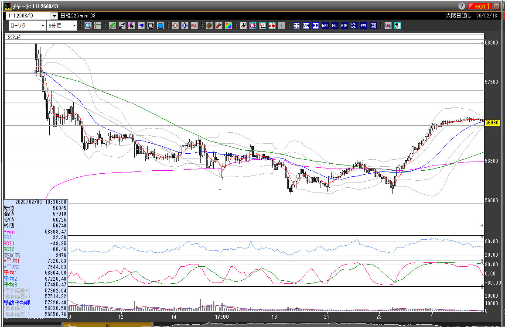Expand the 111.2603/O symbol dropdown arrow
This screenshot has height=327, width=505.
55,15
